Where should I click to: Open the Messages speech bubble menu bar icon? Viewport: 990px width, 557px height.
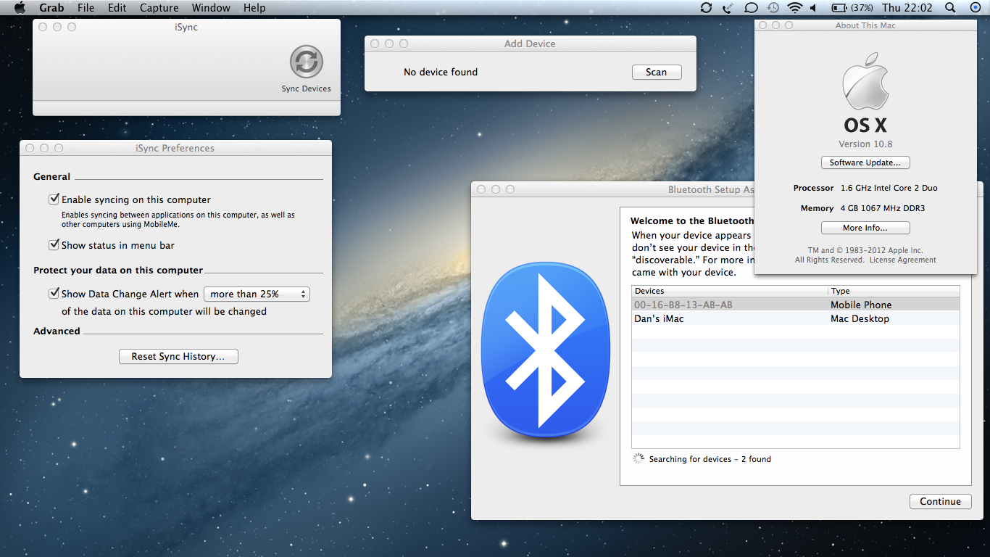pos(751,8)
